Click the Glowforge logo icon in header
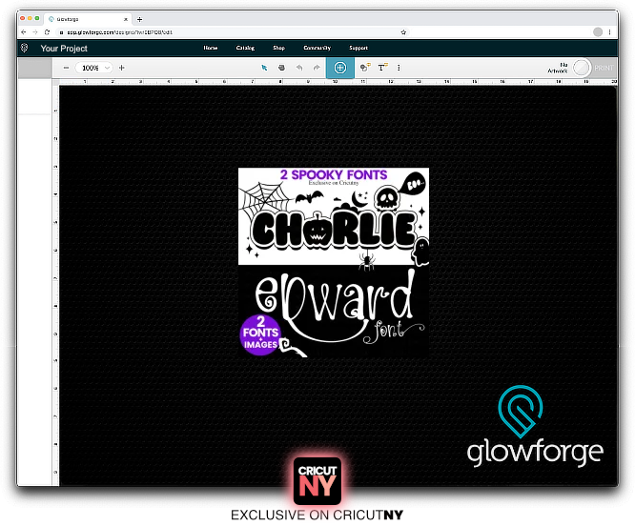 (x=24, y=48)
